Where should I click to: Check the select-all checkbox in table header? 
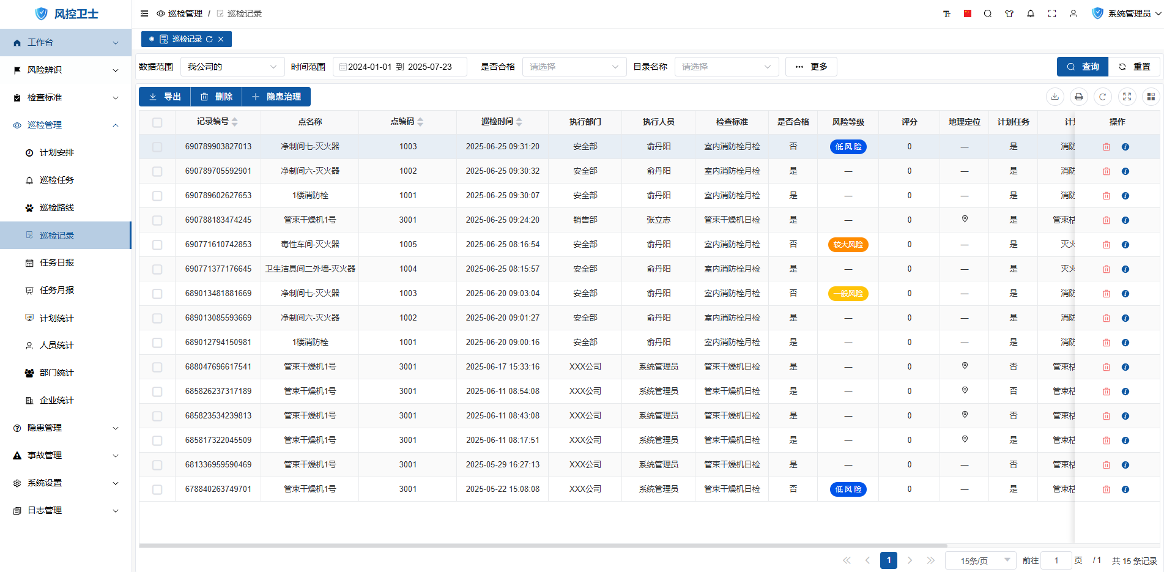pos(157,122)
